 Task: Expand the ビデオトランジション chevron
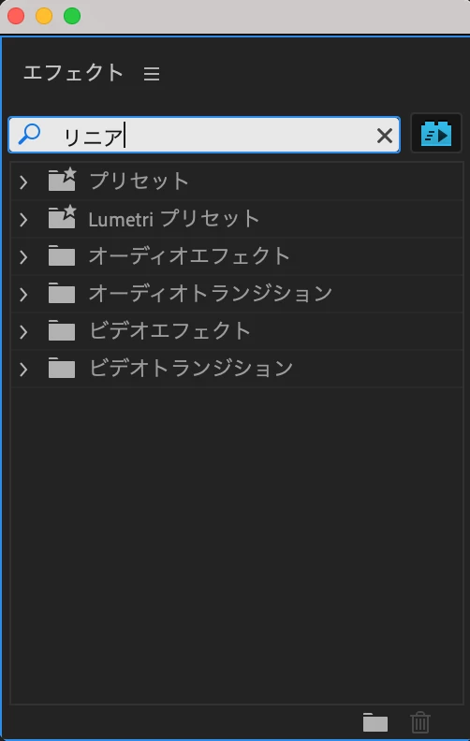click(23, 369)
